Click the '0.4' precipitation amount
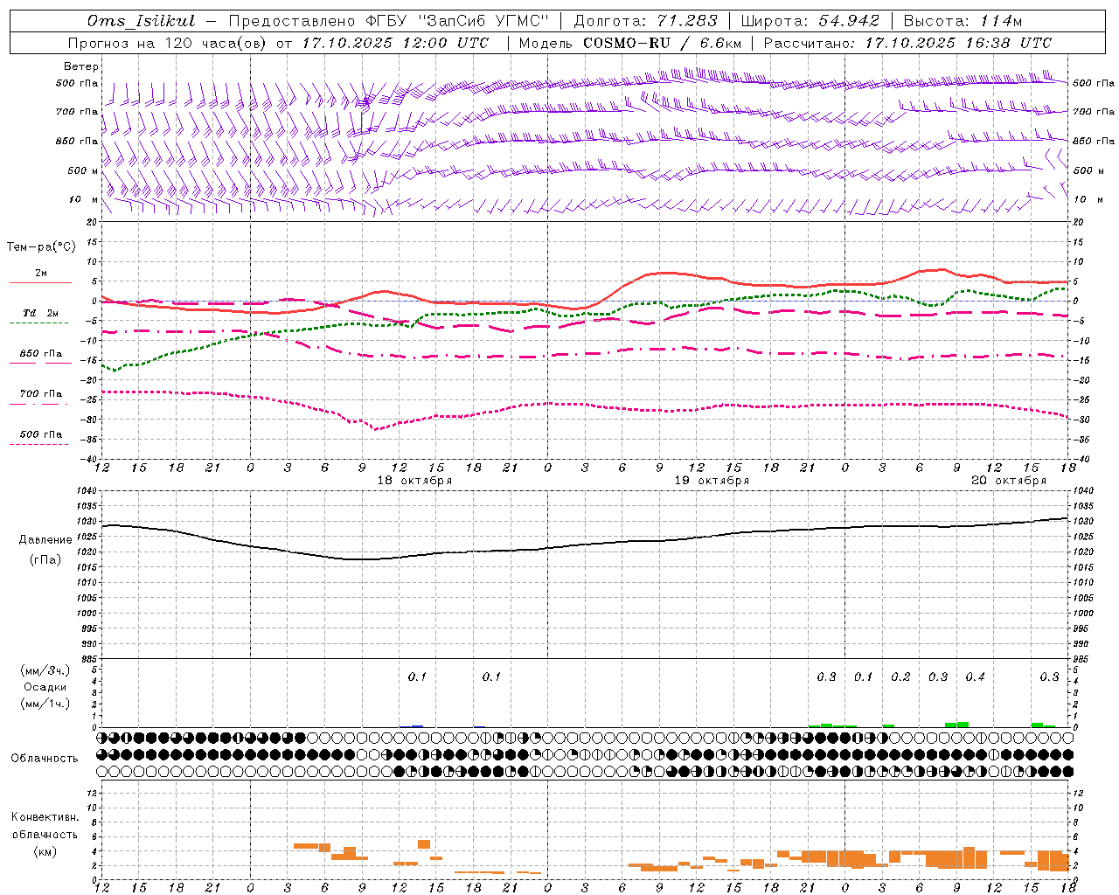The image size is (1119, 895). click(x=975, y=677)
